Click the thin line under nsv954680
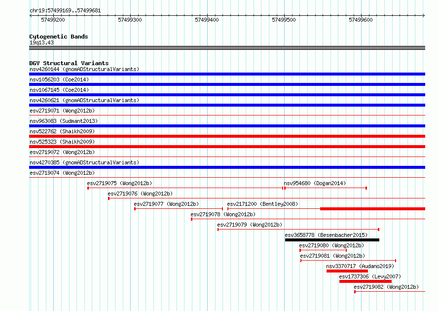Image resolution: width=439 pixels, height=311 pixels. click(x=326, y=188)
